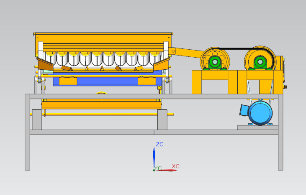This screenshot has height=195, width=306.
Task: Select the gray motor mounting plate
Action: 257,127
